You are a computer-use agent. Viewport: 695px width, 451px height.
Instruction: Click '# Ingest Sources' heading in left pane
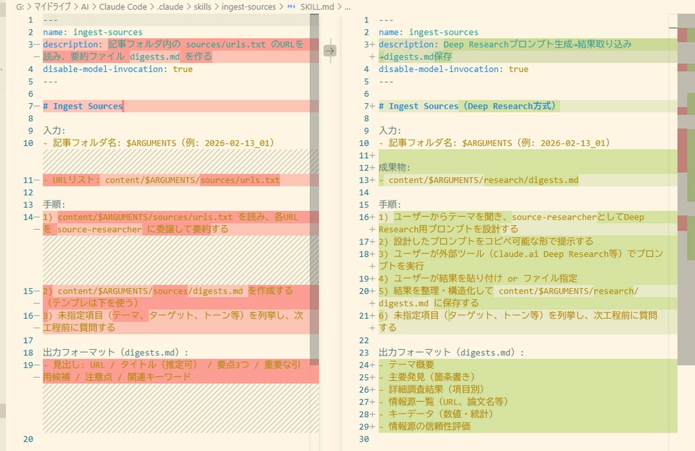(x=83, y=106)
